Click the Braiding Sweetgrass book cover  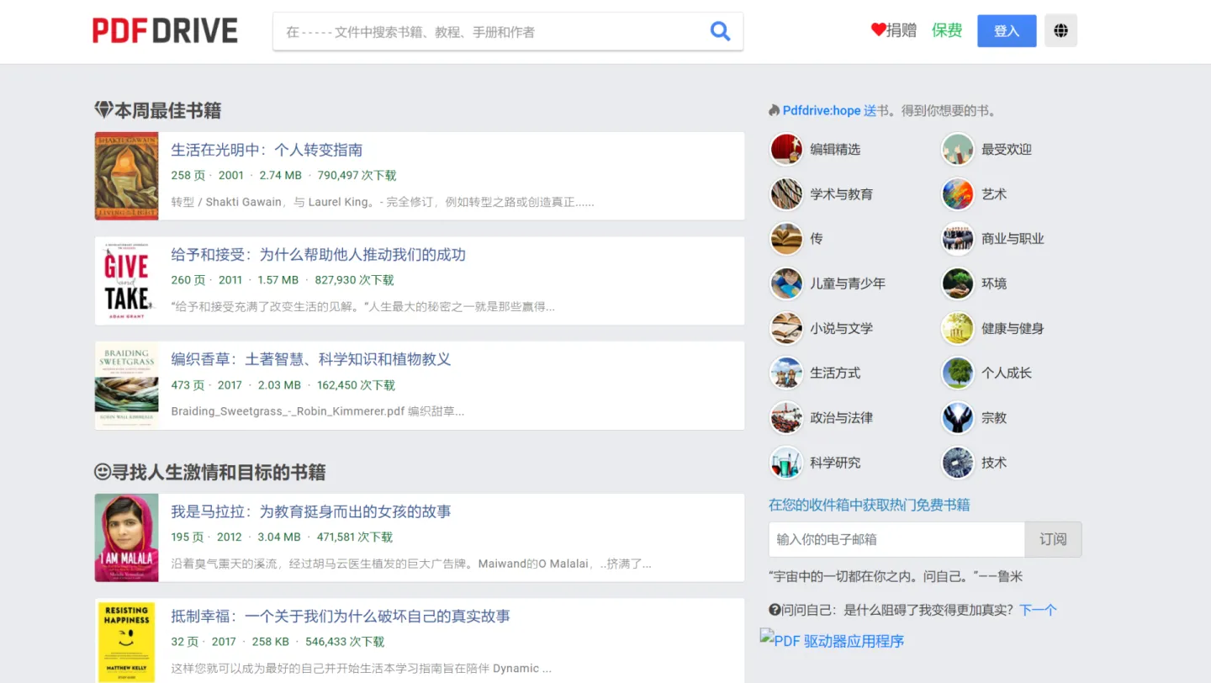tap(126, 385)
